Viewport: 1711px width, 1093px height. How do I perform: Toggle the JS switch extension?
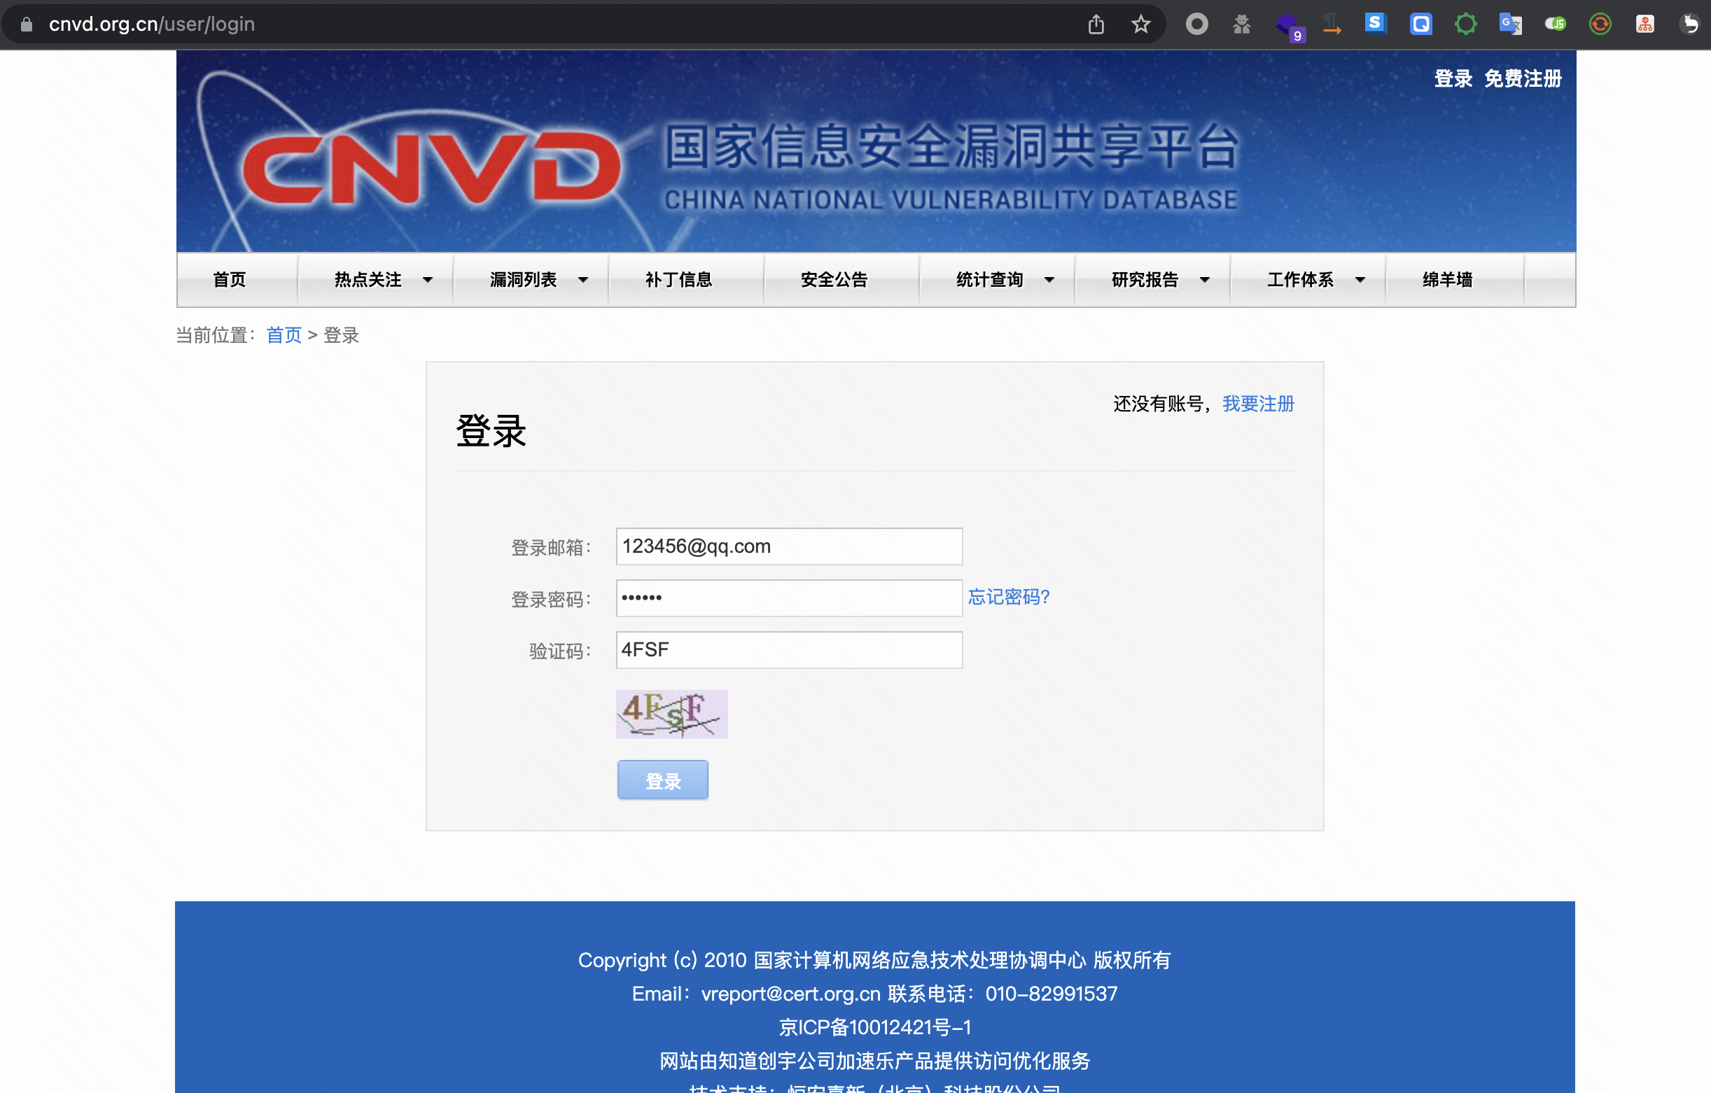1555,24
